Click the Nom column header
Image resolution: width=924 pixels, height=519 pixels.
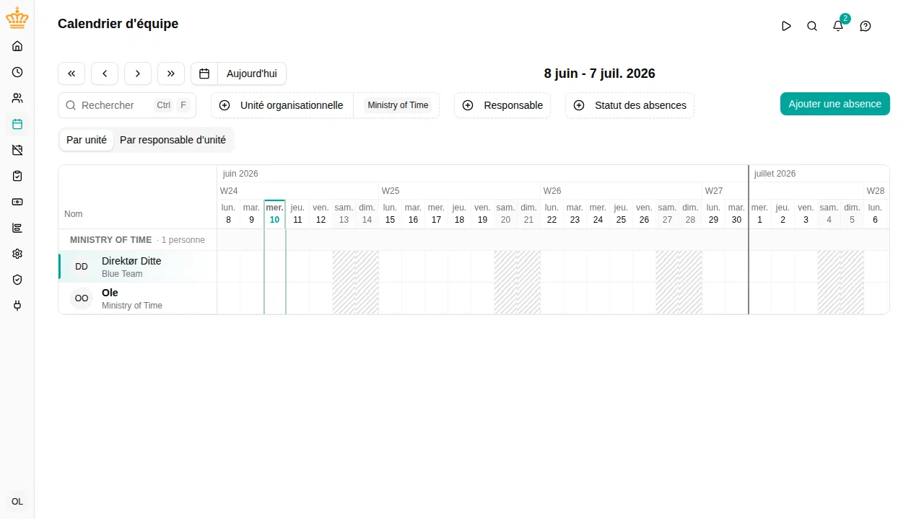click(74, 214)
